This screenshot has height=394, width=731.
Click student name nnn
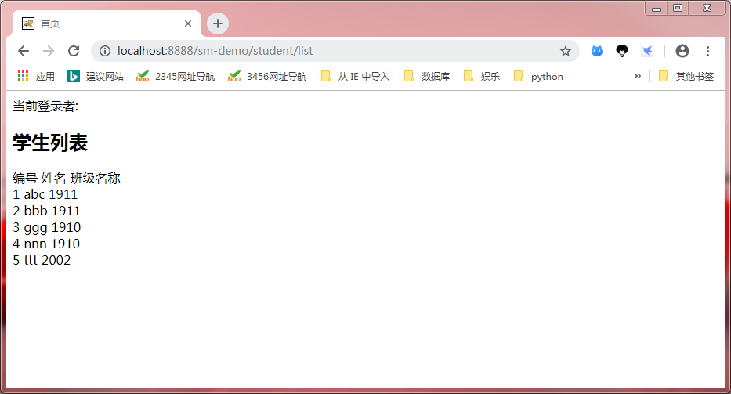pyautogui.click(x=35, y=244)
